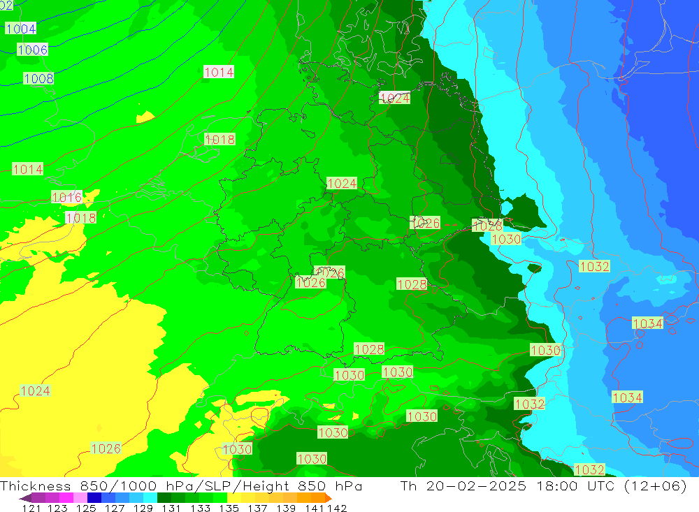Click the red 1016 isobar label
This screenshot has width=699, height=512.
point(67,197)
